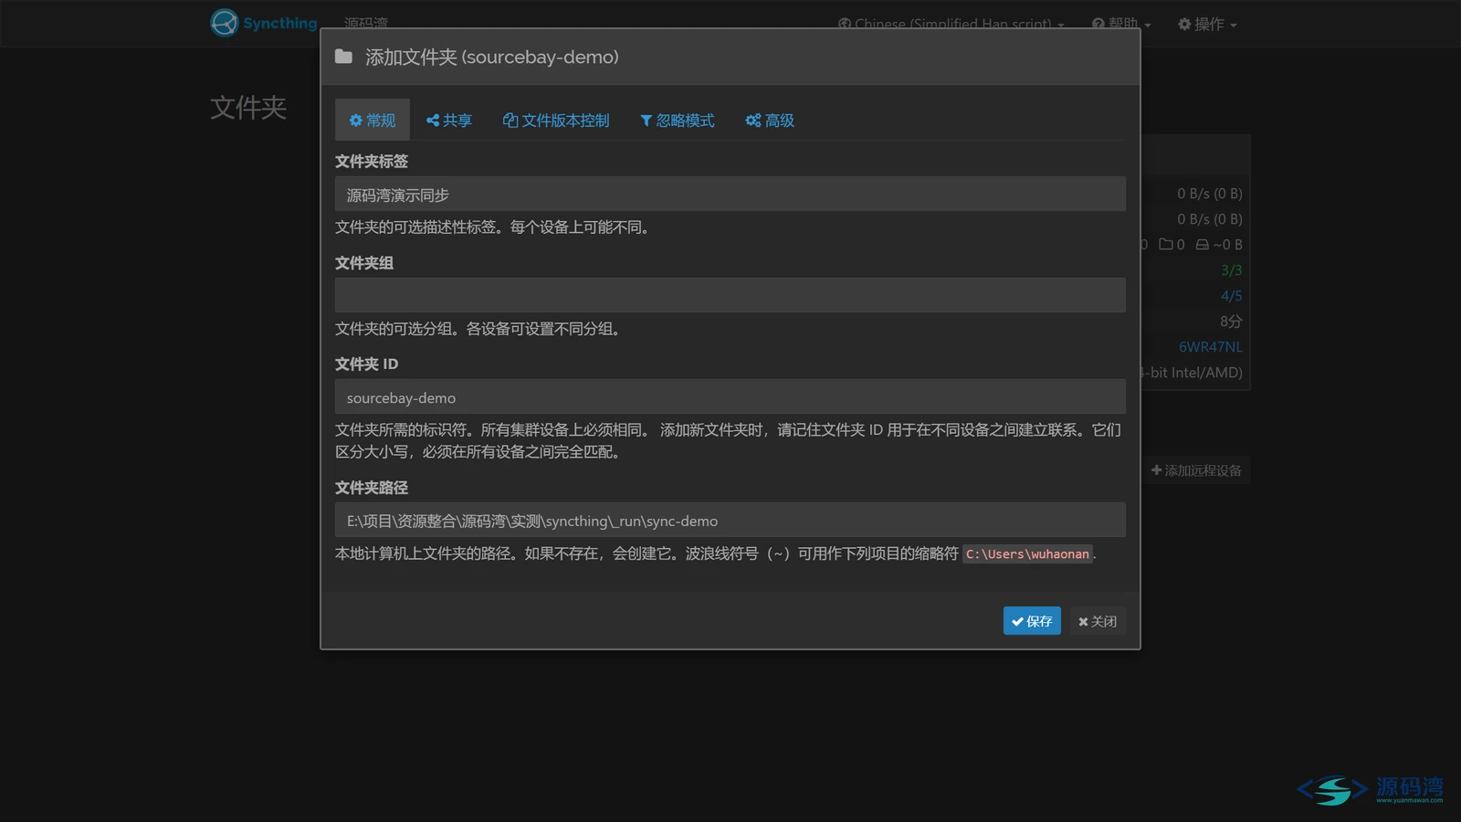Click the device ID 6WR47NL link

click(x=1210, y=347)
